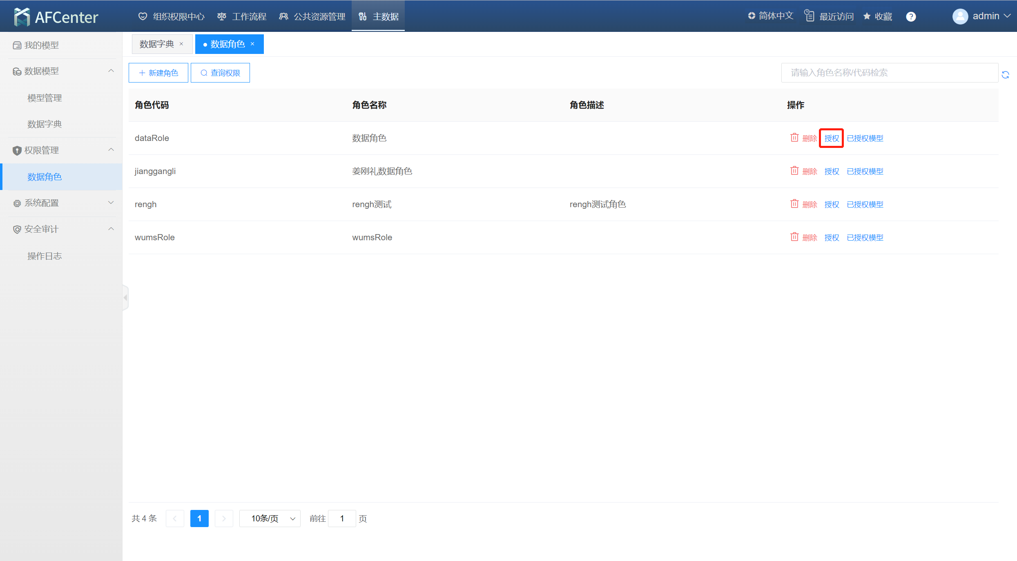1017x561 pixels.
Task: Click the admin user avatar icon
Action: pos(960,16)
